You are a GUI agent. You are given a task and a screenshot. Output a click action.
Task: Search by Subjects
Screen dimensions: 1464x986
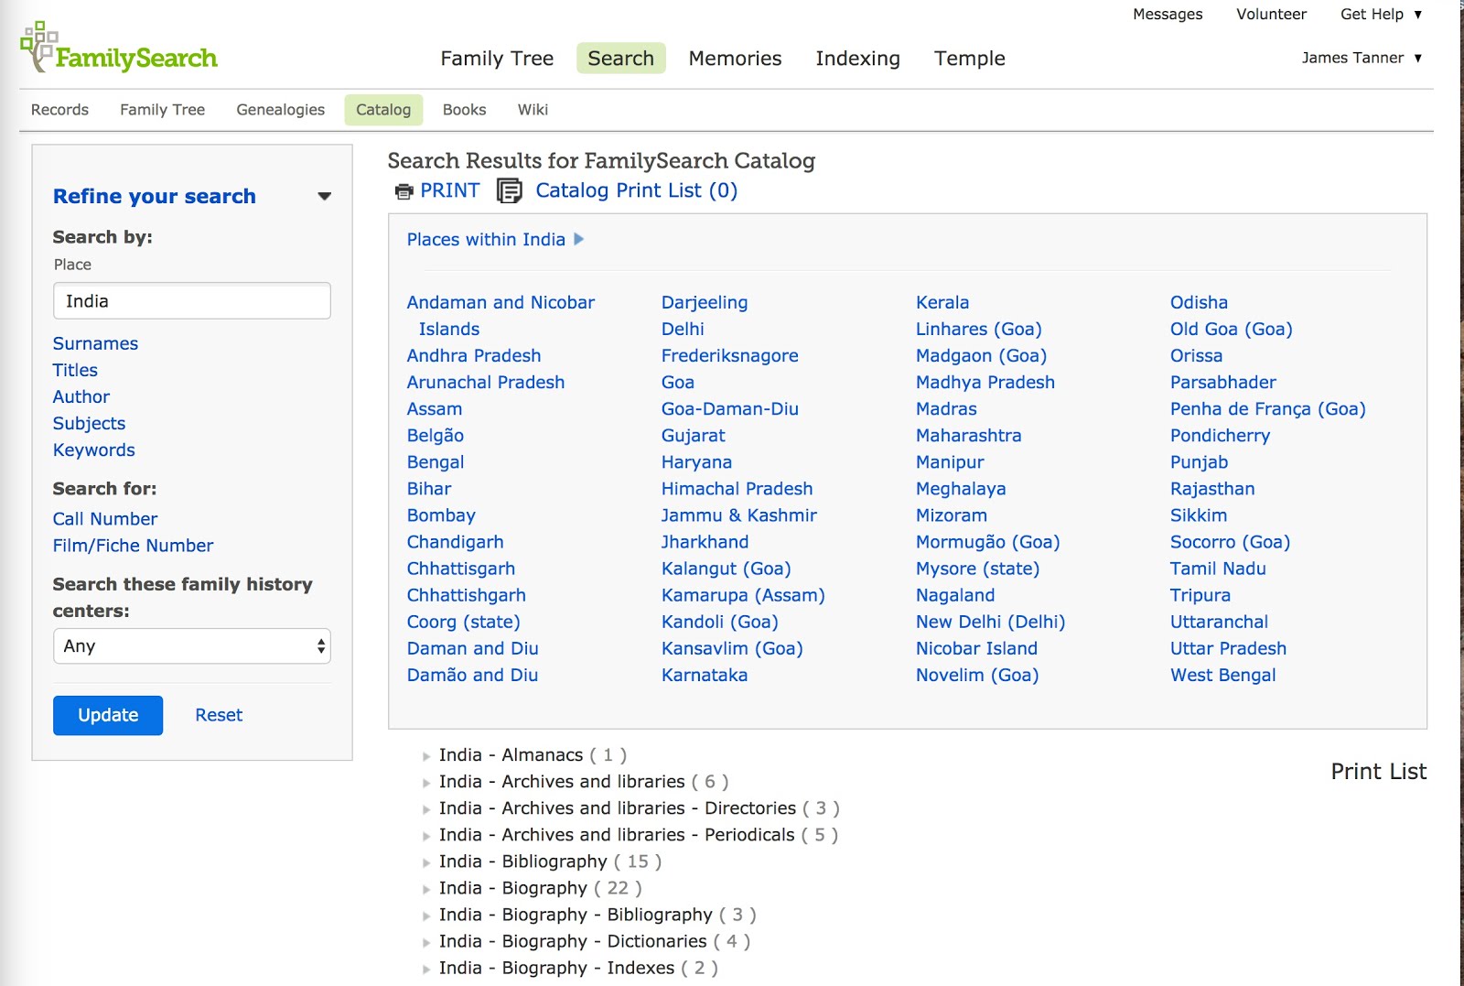click(x=89, y=423)
